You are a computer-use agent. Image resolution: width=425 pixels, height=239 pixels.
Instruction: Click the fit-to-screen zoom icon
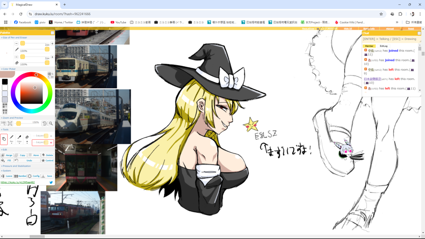(x=10, y=124)
